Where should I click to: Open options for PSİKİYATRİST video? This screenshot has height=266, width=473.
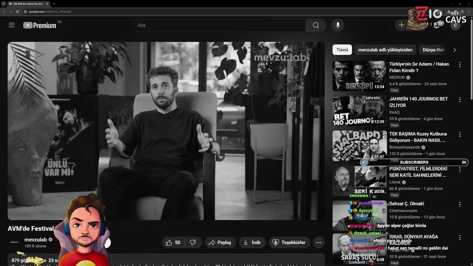[460, 169]
